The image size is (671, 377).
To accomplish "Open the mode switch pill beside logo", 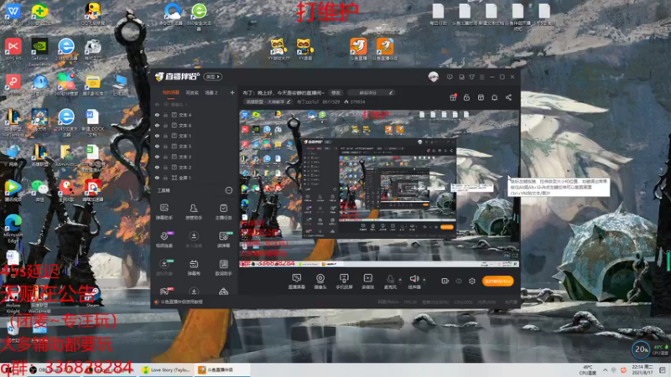I will (213, 77).
